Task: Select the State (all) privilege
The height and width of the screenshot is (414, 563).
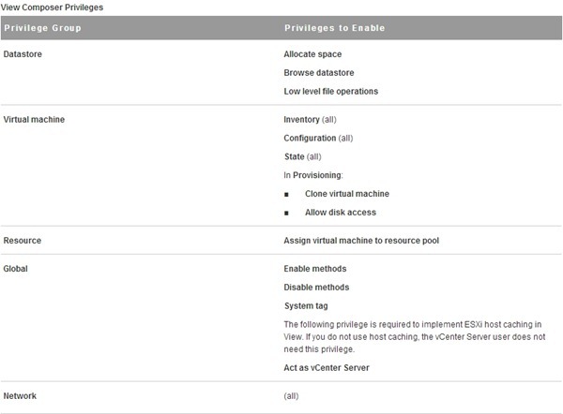Action: point(302,156)
